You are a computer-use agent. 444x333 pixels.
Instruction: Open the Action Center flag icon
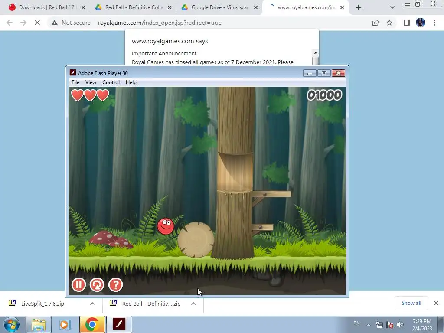click(x=390, y=325)
